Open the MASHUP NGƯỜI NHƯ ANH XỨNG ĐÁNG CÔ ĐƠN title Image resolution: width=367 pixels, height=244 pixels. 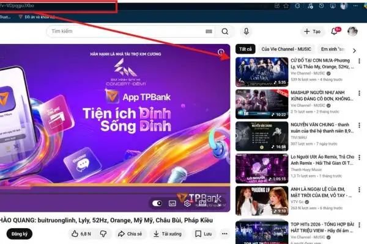(322, 96)
